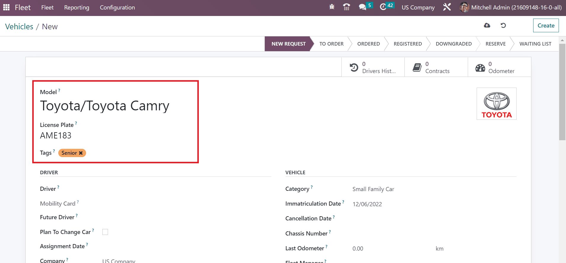
Task: Open the Reporting menu
Action: click(77, 7)
